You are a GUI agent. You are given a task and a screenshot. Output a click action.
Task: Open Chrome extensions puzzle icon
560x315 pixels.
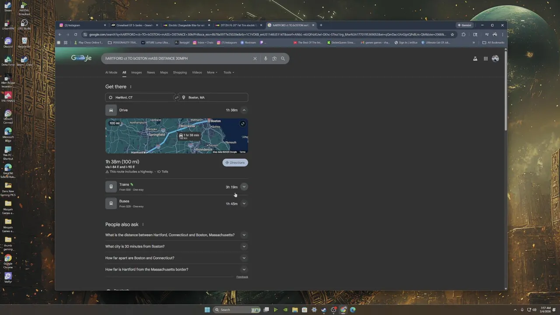(x=463, y=35)
